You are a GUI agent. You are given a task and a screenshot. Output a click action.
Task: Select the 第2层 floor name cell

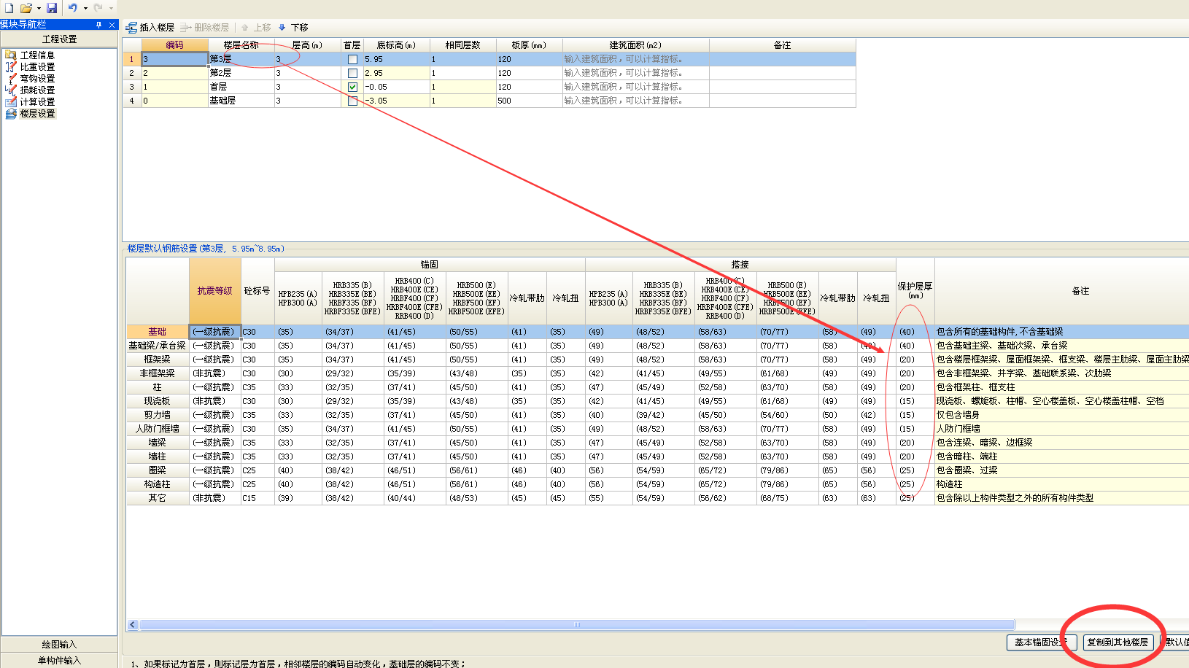click(x=241, y=73)
